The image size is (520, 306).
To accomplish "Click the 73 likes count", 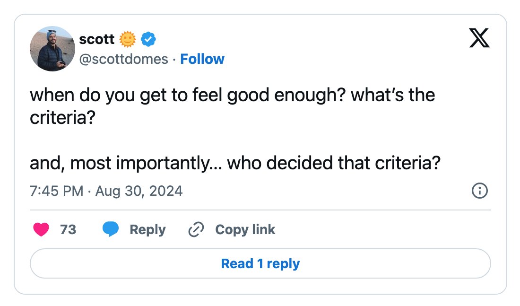I will [x=69, y=230].
